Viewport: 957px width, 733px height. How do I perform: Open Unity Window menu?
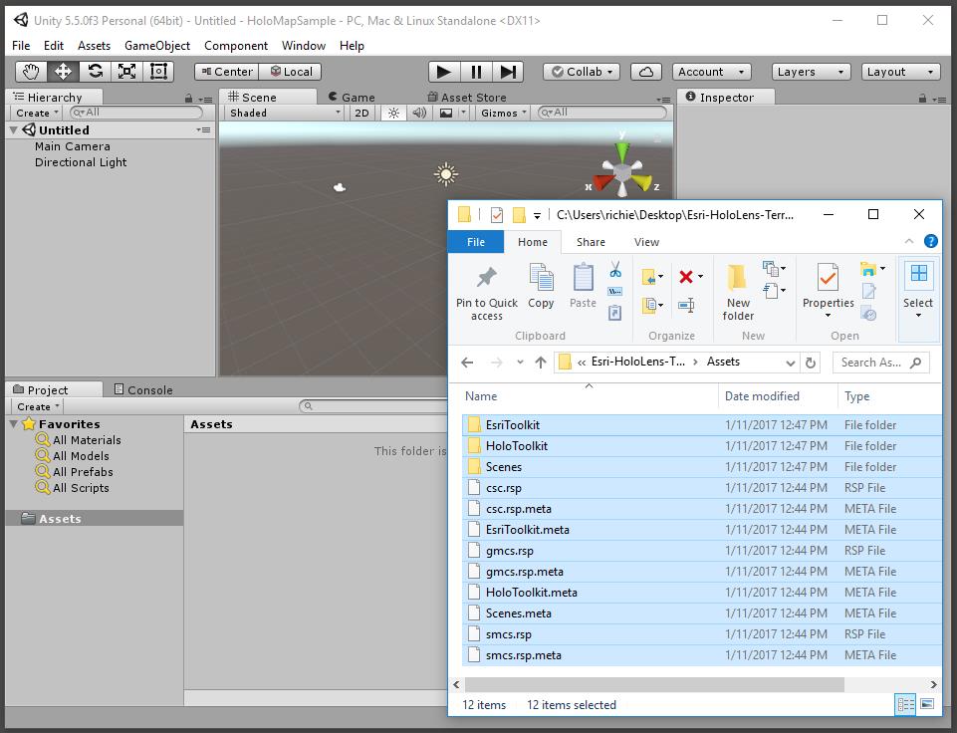click(x=304, y=46)
